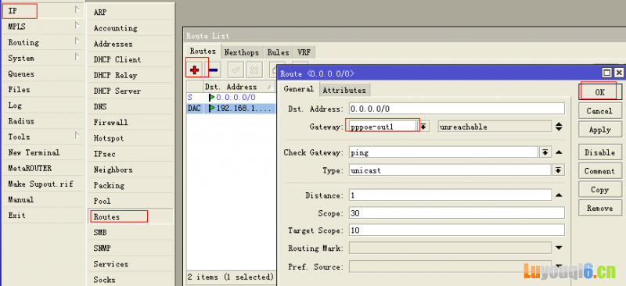Collapse the Distance field up arrow
This screenshot has height=286, width=626.
click(x=559, y=195)
